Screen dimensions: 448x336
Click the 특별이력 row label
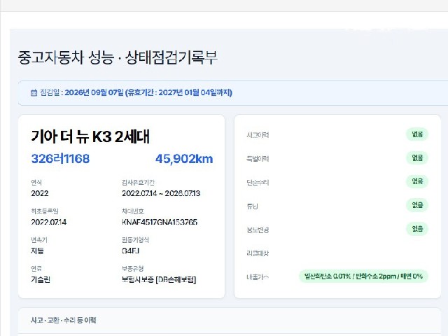pyautogui.click(x=258, y=159)
